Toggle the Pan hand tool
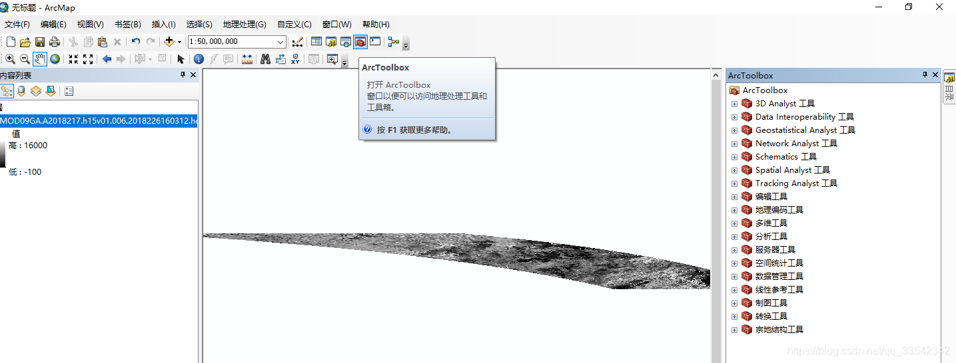Image resolution: width=956 pixels, height=363 pixels. coord(40,59)
